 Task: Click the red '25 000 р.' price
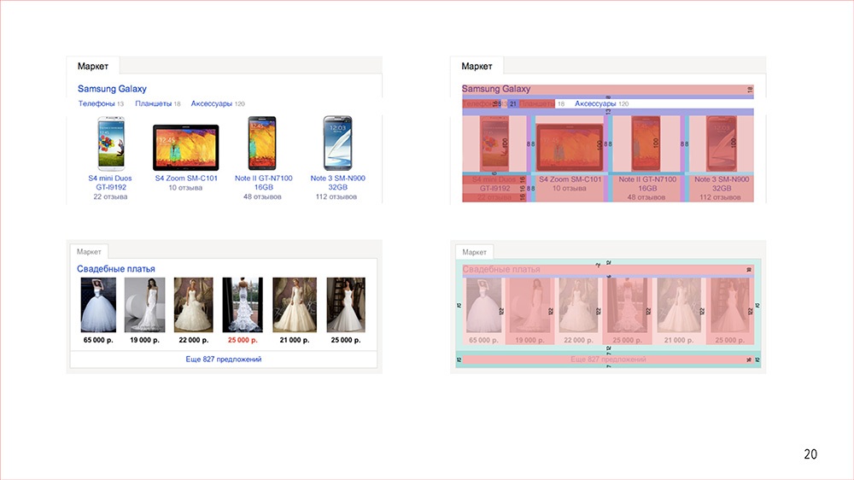(x=243, y=340)
